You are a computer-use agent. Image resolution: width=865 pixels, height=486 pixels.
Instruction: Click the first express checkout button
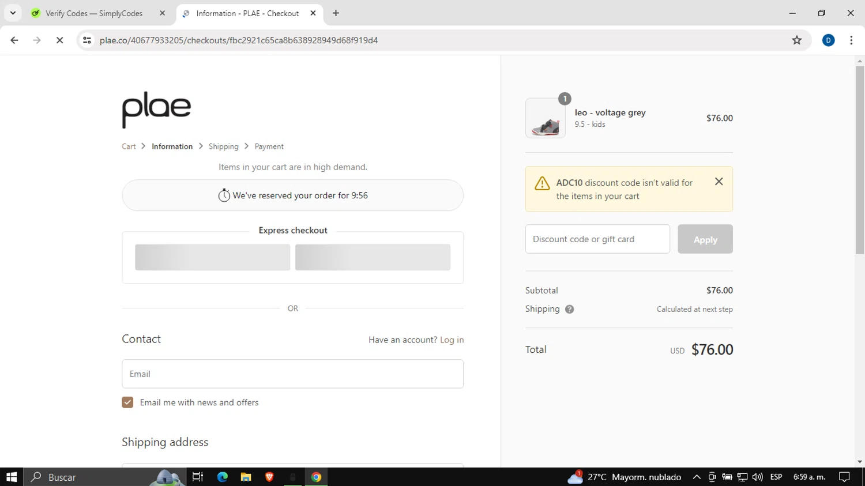pyautogui.click(x=212, y=257)
